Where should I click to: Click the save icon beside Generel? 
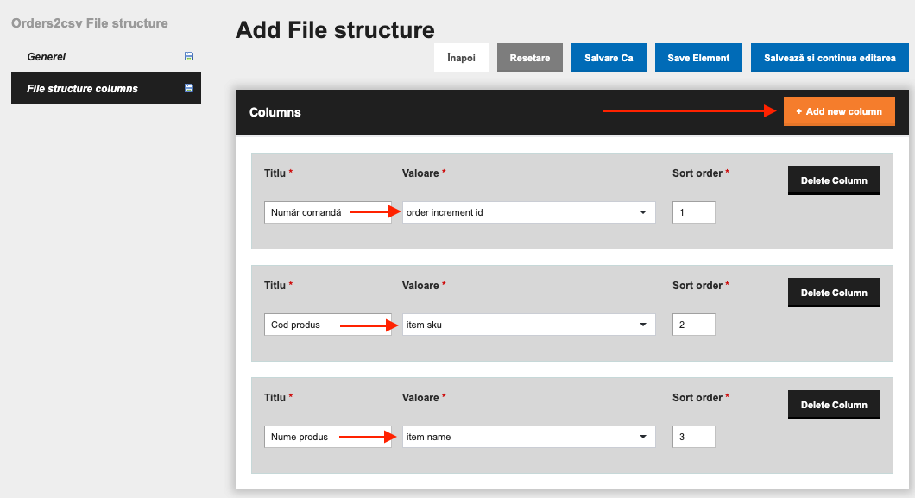pos(188,57)
